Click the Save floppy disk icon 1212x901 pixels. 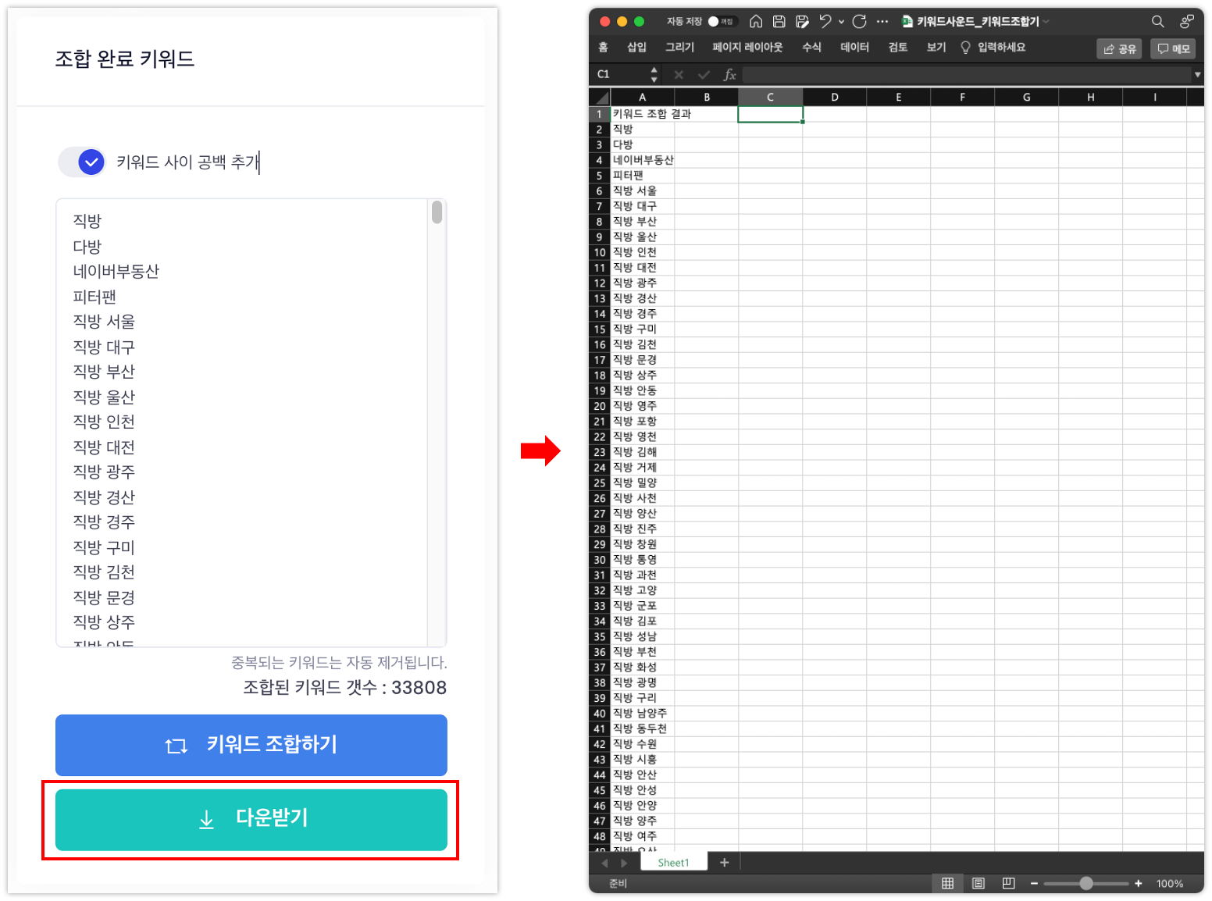point(779,22)
